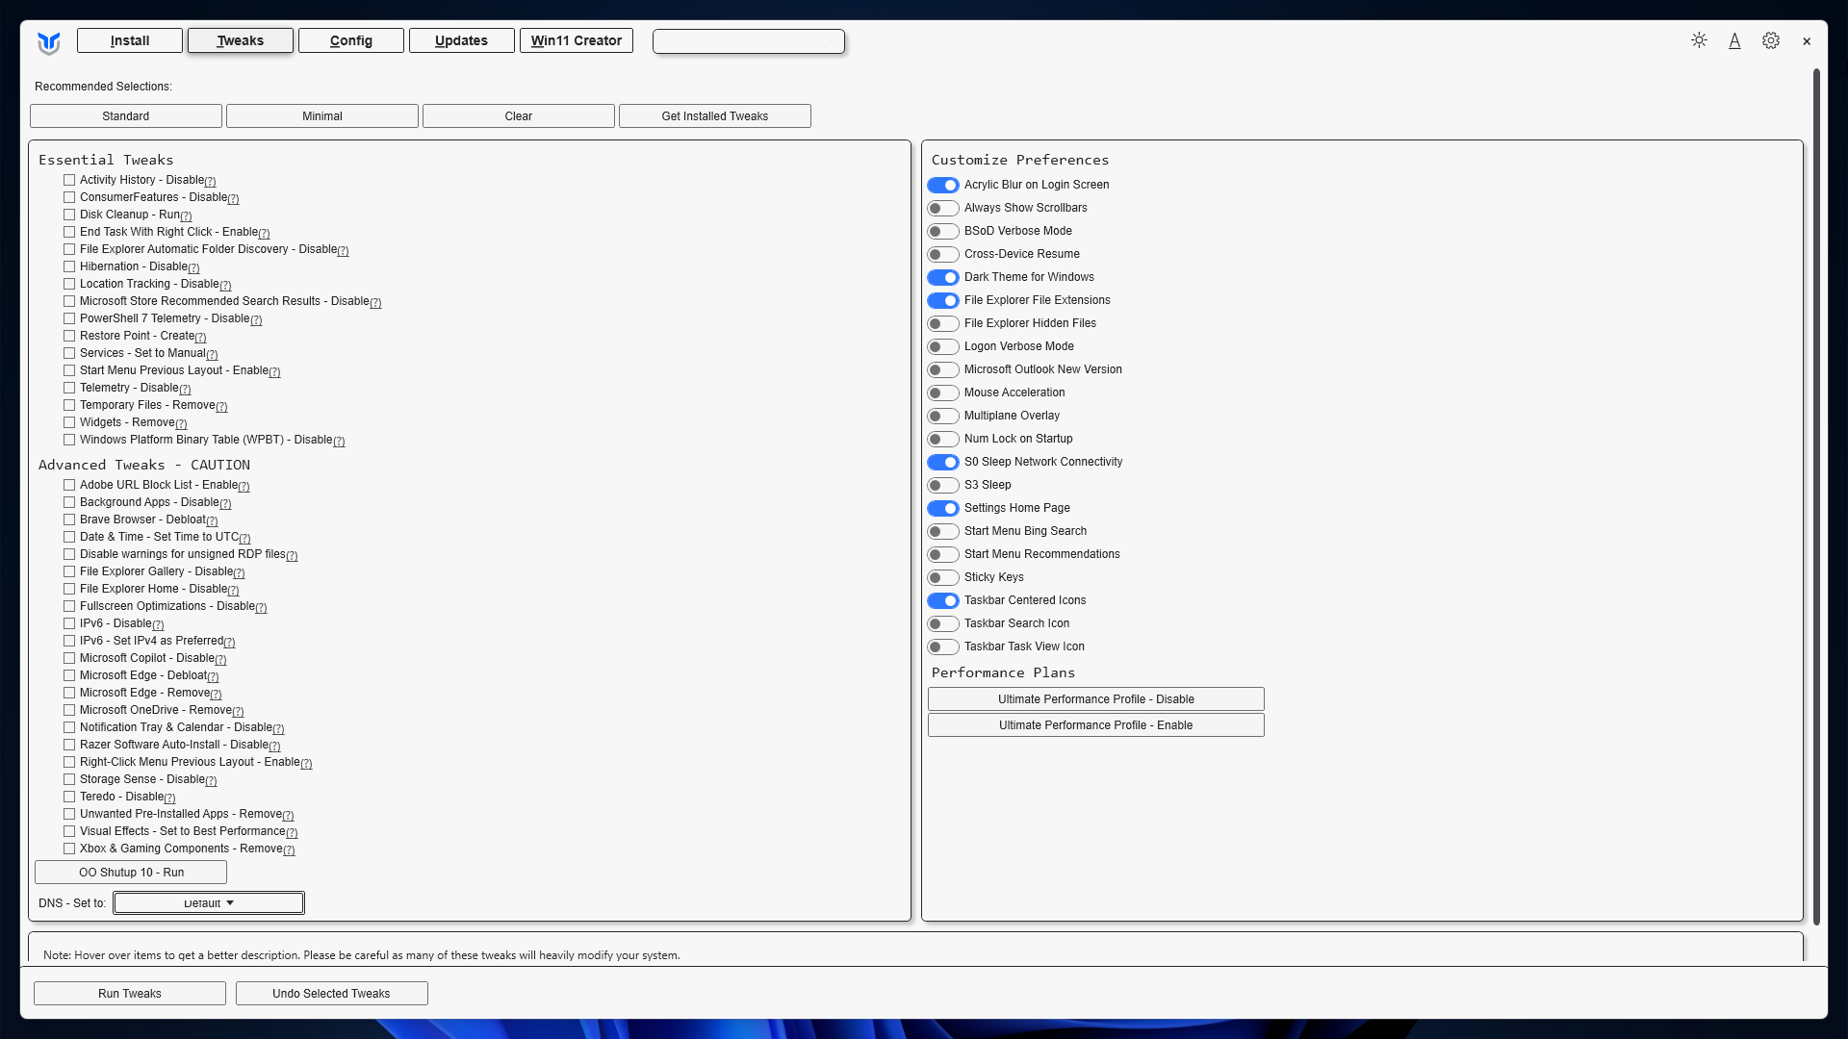Show help for Hibernation - Disable
This screenshot has width=1848, height=1039.
pos(193,268)
